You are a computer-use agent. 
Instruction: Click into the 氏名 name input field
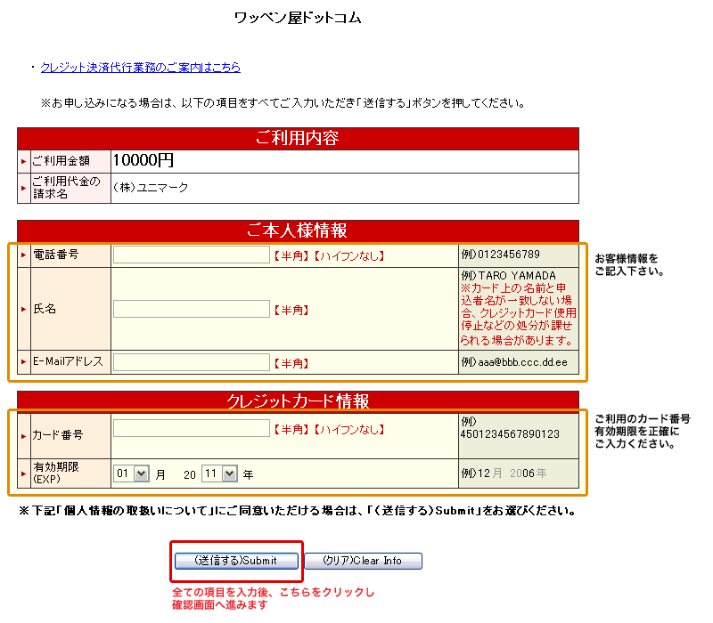pyautogui.click(x=192, y=309)
